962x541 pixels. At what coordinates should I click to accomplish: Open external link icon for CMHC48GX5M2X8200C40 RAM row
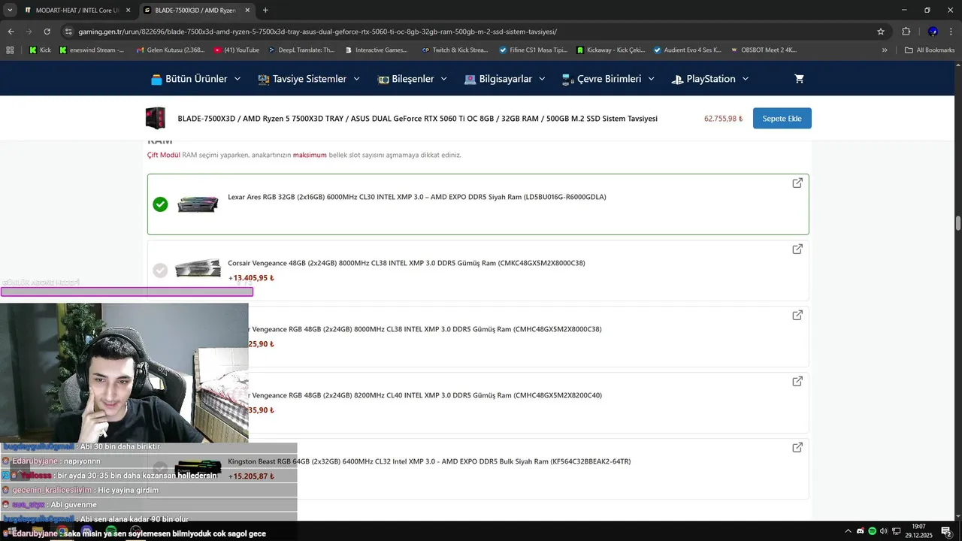(x=797, y=382)
